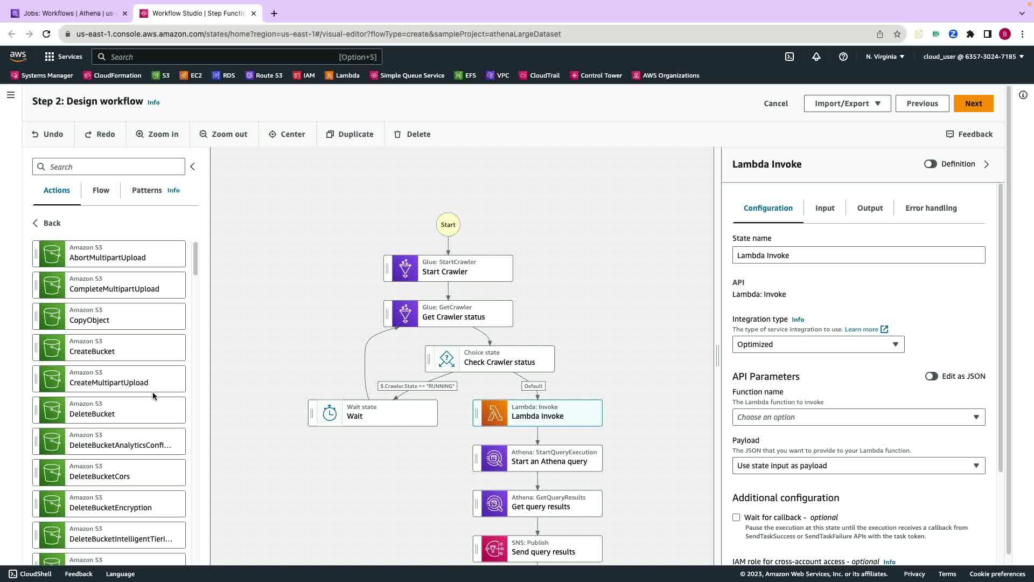Click the orange Next button
1034x582 pixels.
[973, 103]
